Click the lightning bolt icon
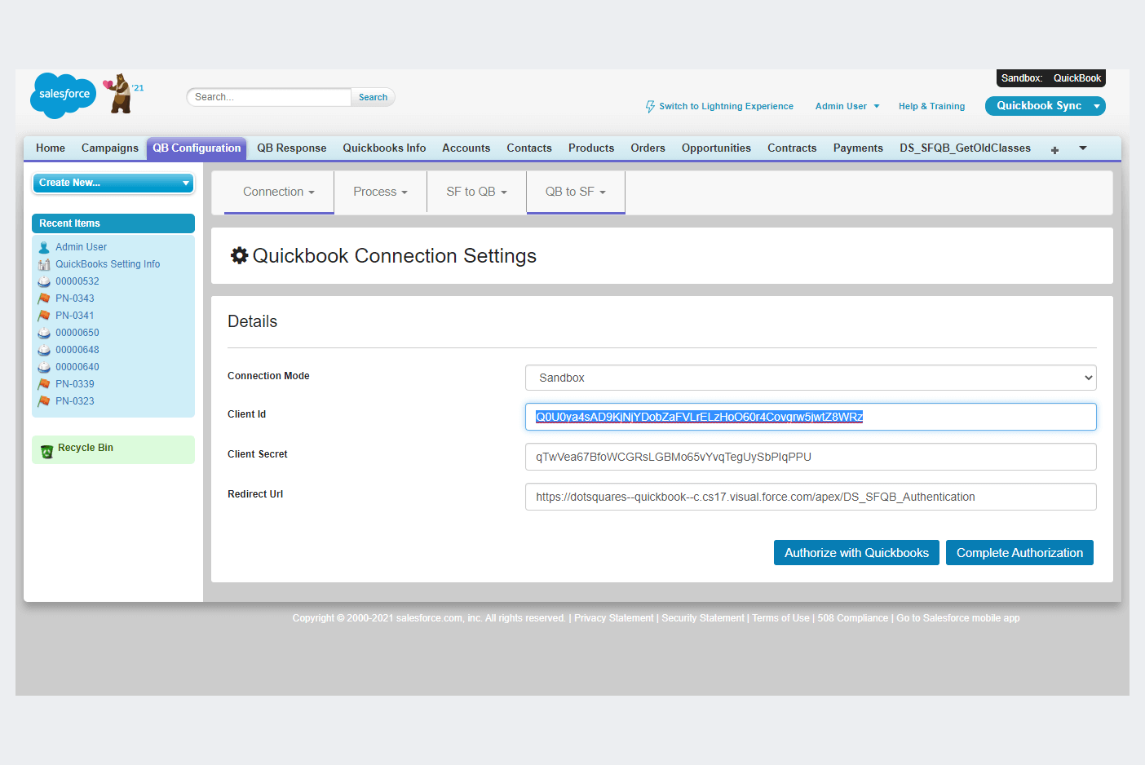1145x765 pixels. pyautogui.click(x=650, y=107)
